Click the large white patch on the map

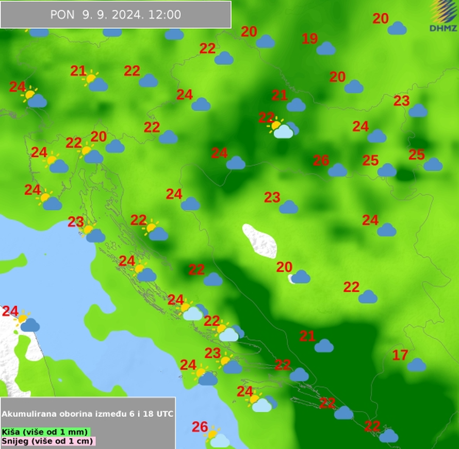pyautogui.click(x=260, y=240)
